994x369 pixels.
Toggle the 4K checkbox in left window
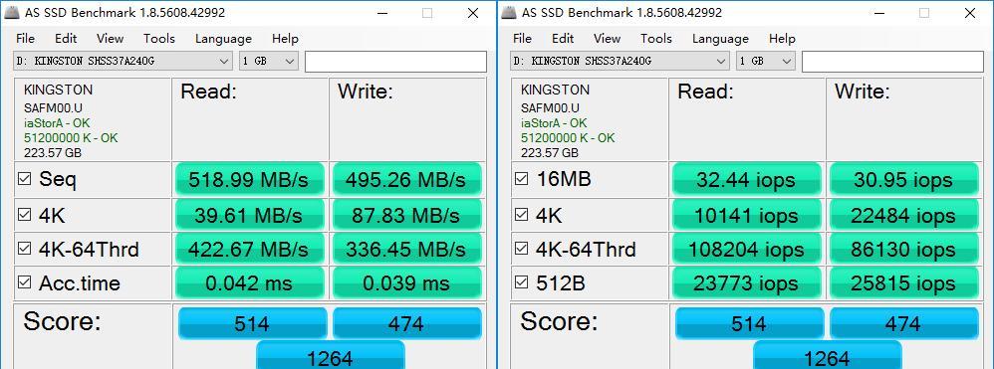pyautogui.click(x=25, y=215)
